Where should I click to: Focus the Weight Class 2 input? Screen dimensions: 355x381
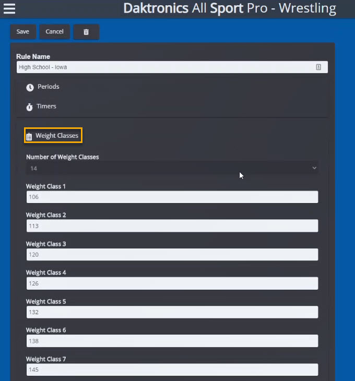click(x=172, y=226)
